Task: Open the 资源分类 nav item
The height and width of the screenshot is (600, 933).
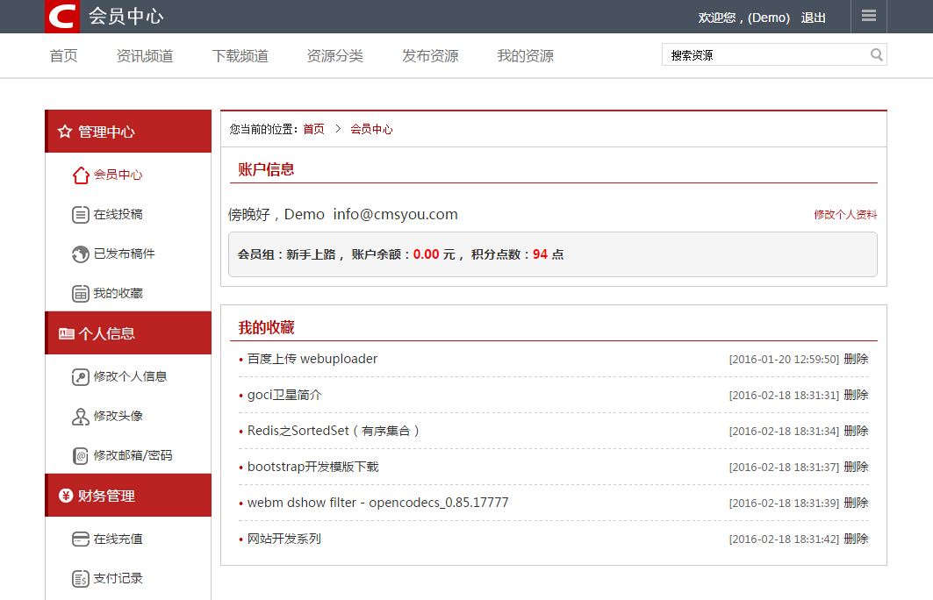Action: click(x=335, y=56)
